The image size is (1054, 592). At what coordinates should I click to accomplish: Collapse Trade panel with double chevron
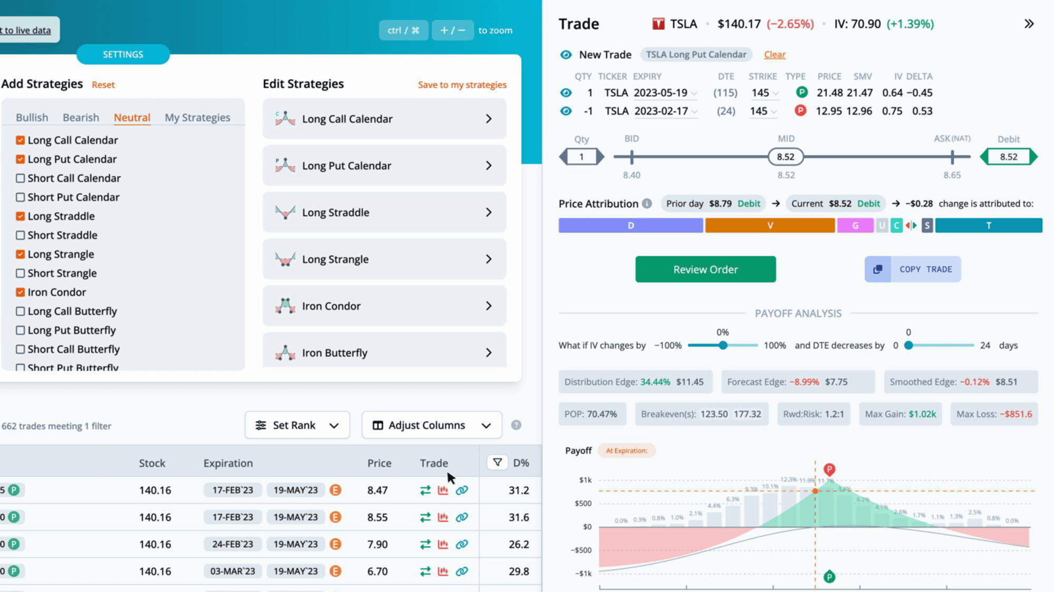[1029, 24]
